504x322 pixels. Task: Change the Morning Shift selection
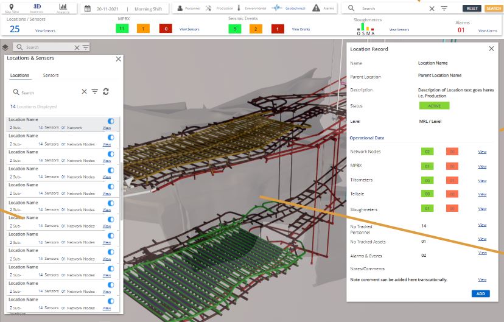[148, 9]
